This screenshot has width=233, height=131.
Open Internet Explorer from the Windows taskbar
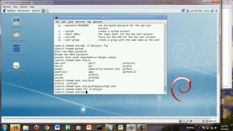[15, 128]
